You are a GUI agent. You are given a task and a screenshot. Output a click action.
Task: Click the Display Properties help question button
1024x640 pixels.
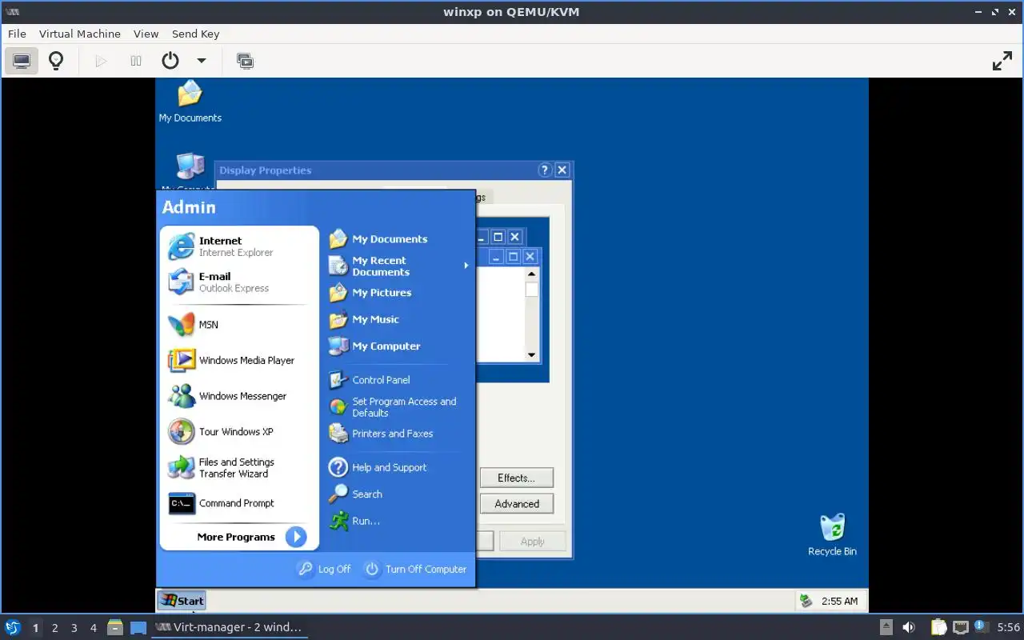pyautogui.click(x=545, y=170)
